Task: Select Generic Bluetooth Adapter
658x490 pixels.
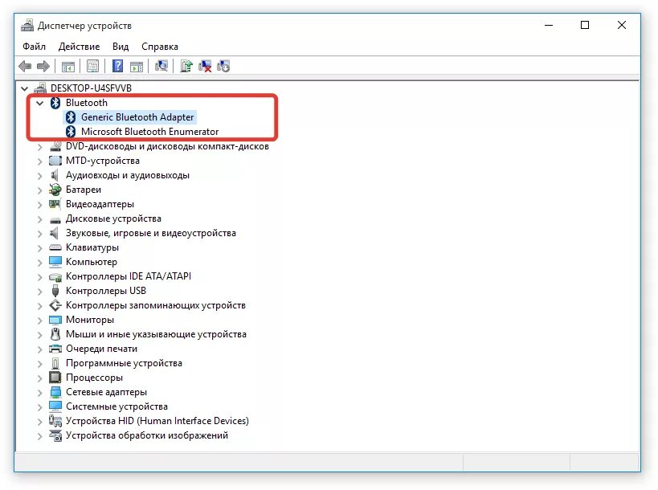Action: pyautogui.click(x=137, y=117)
